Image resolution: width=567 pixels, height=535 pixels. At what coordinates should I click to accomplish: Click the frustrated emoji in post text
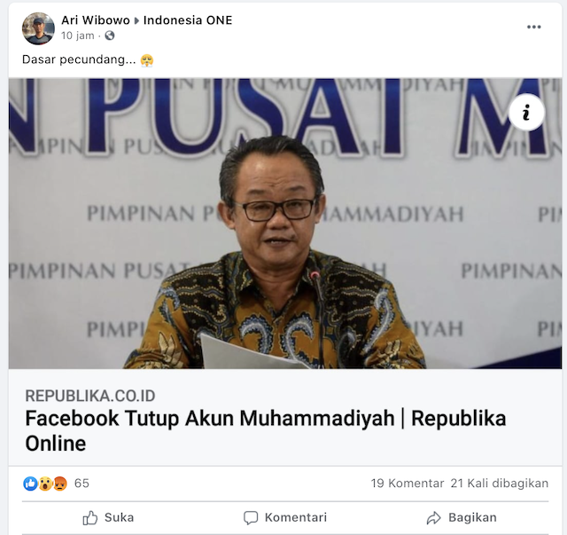click(x=147, y=59)
